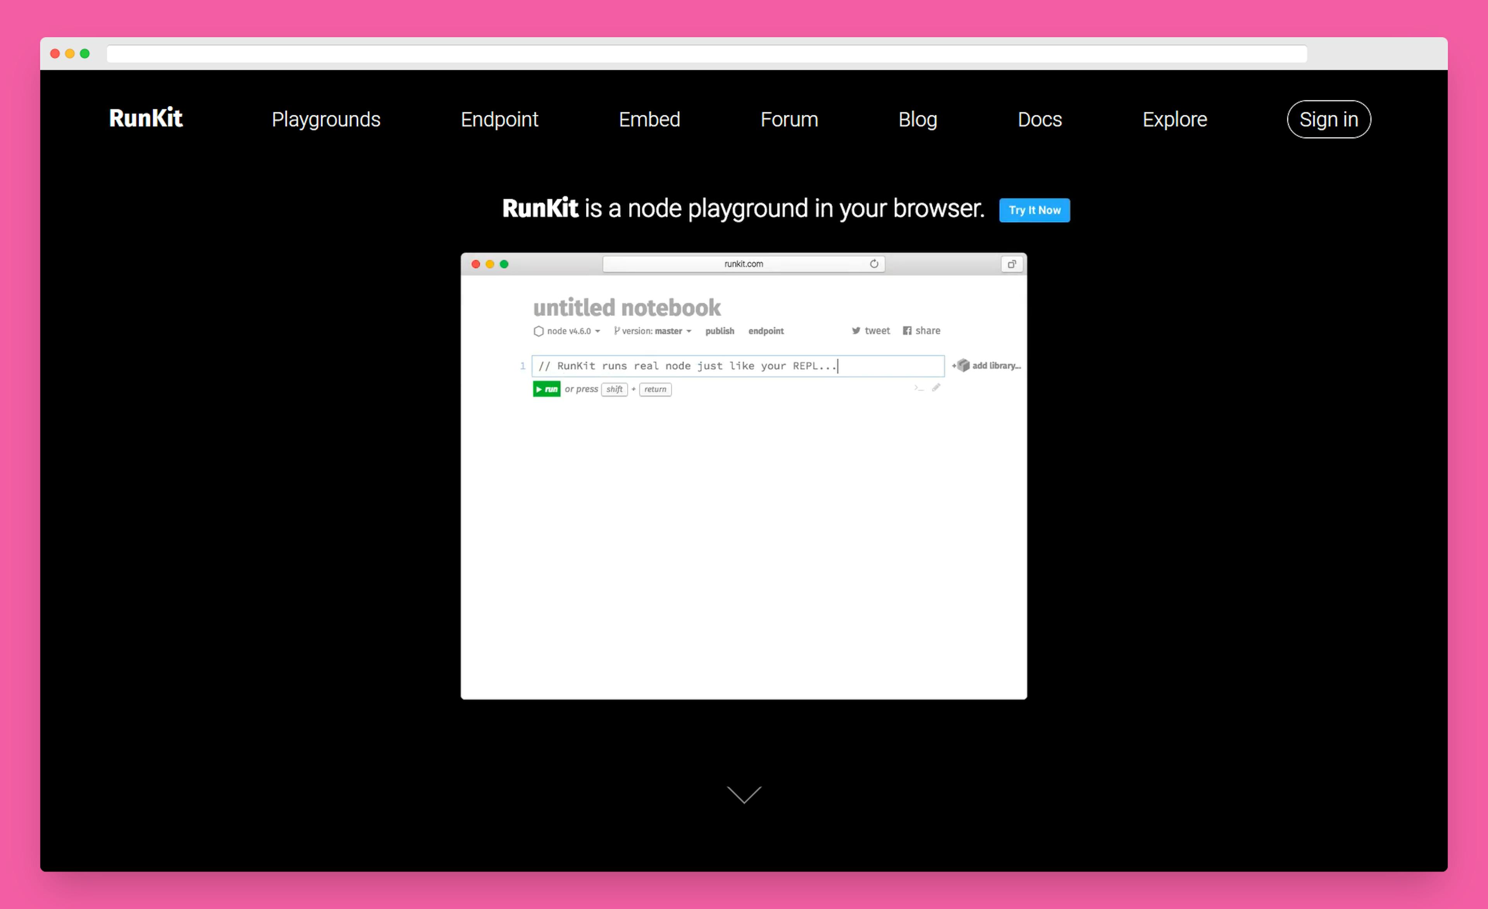Click the pencil edit icon
The height and width of the screenshot is (909, 1488).
coord(936,387)
